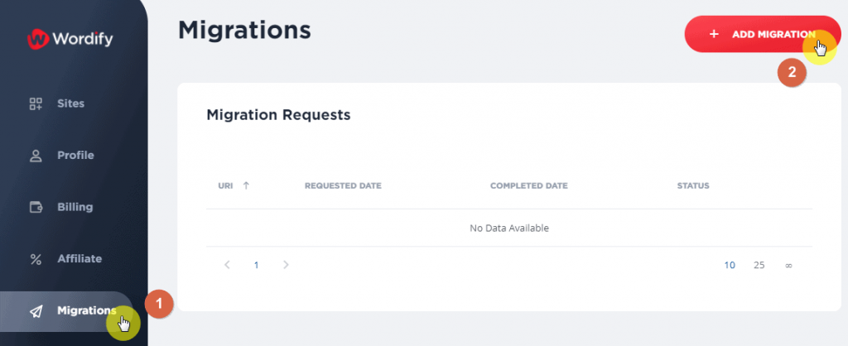This screenshot has height=346, width=848.
Task: Show 10 rows per page
Action: coord(730,265)
